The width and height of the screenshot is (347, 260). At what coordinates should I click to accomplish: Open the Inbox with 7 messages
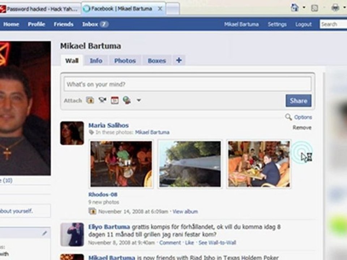[x=95, y=24]
